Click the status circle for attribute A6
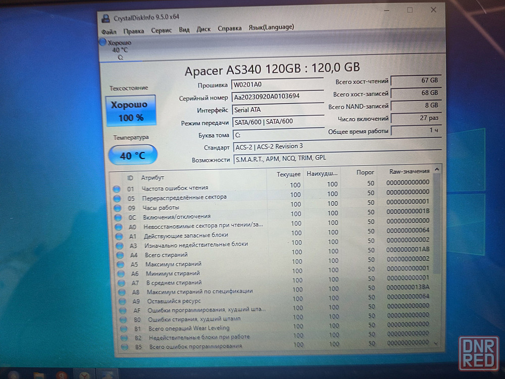505x379 pixels. (x=121, y=274)
